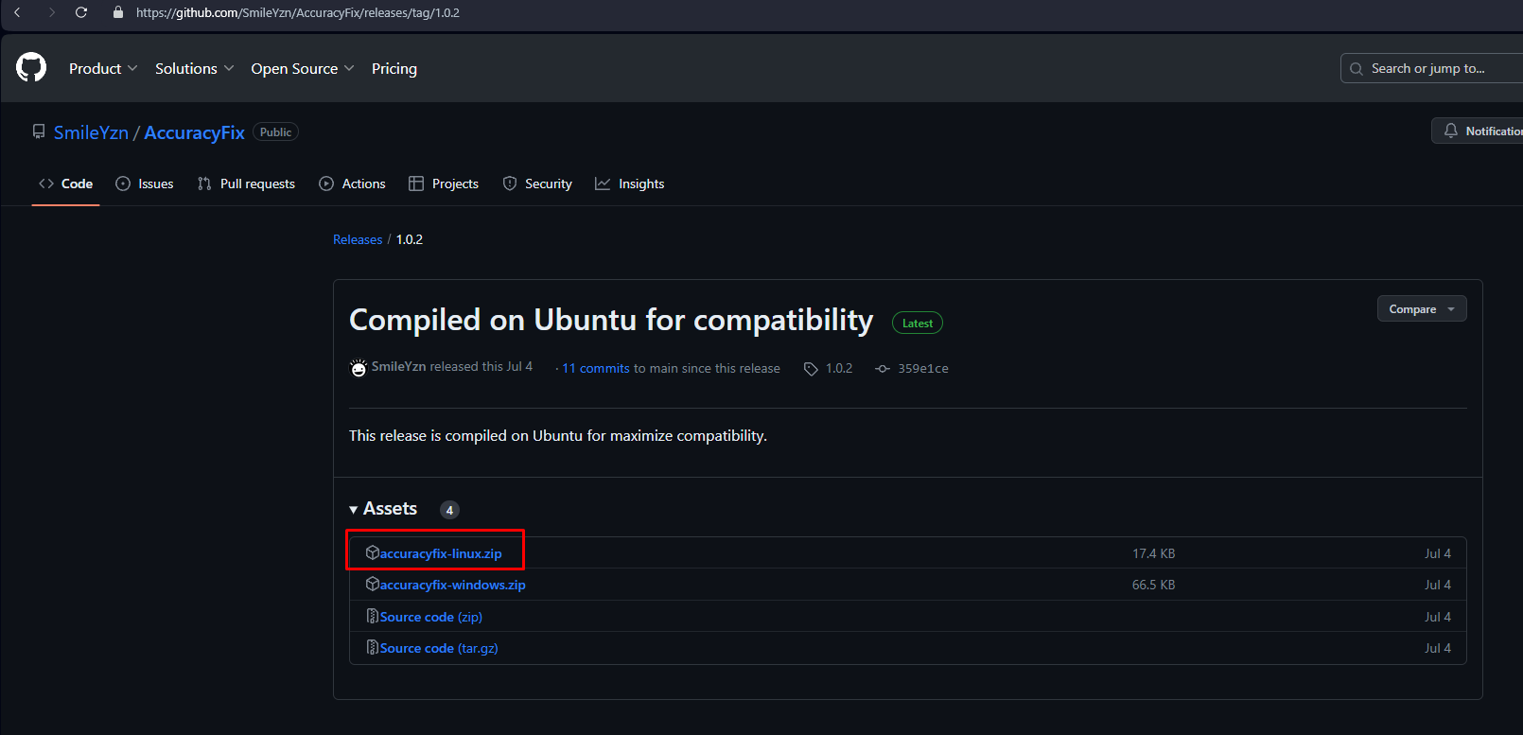
Task: Click the package icon of accuracyfix-windows.zip
Action: [x=373, y=584]
